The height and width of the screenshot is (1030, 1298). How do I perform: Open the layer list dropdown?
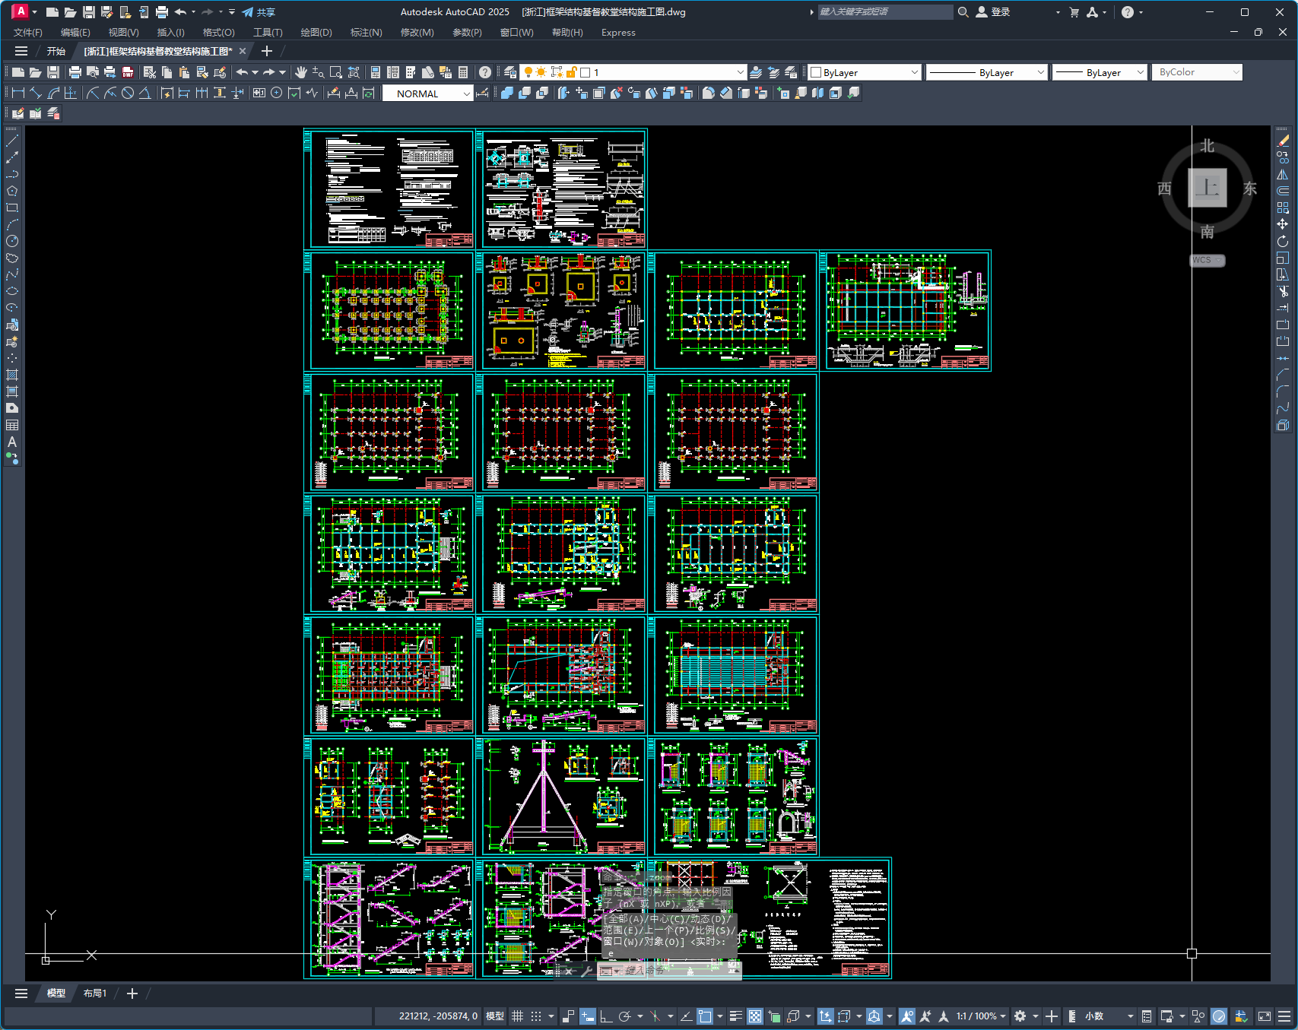pos(740,72)
